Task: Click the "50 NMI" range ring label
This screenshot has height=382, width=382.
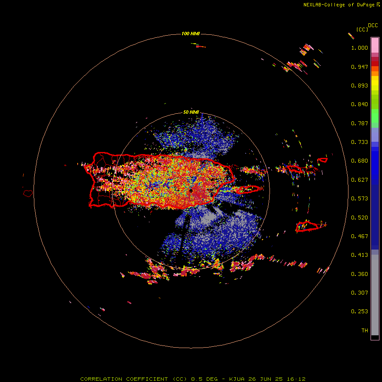Action: click(191, 112)
